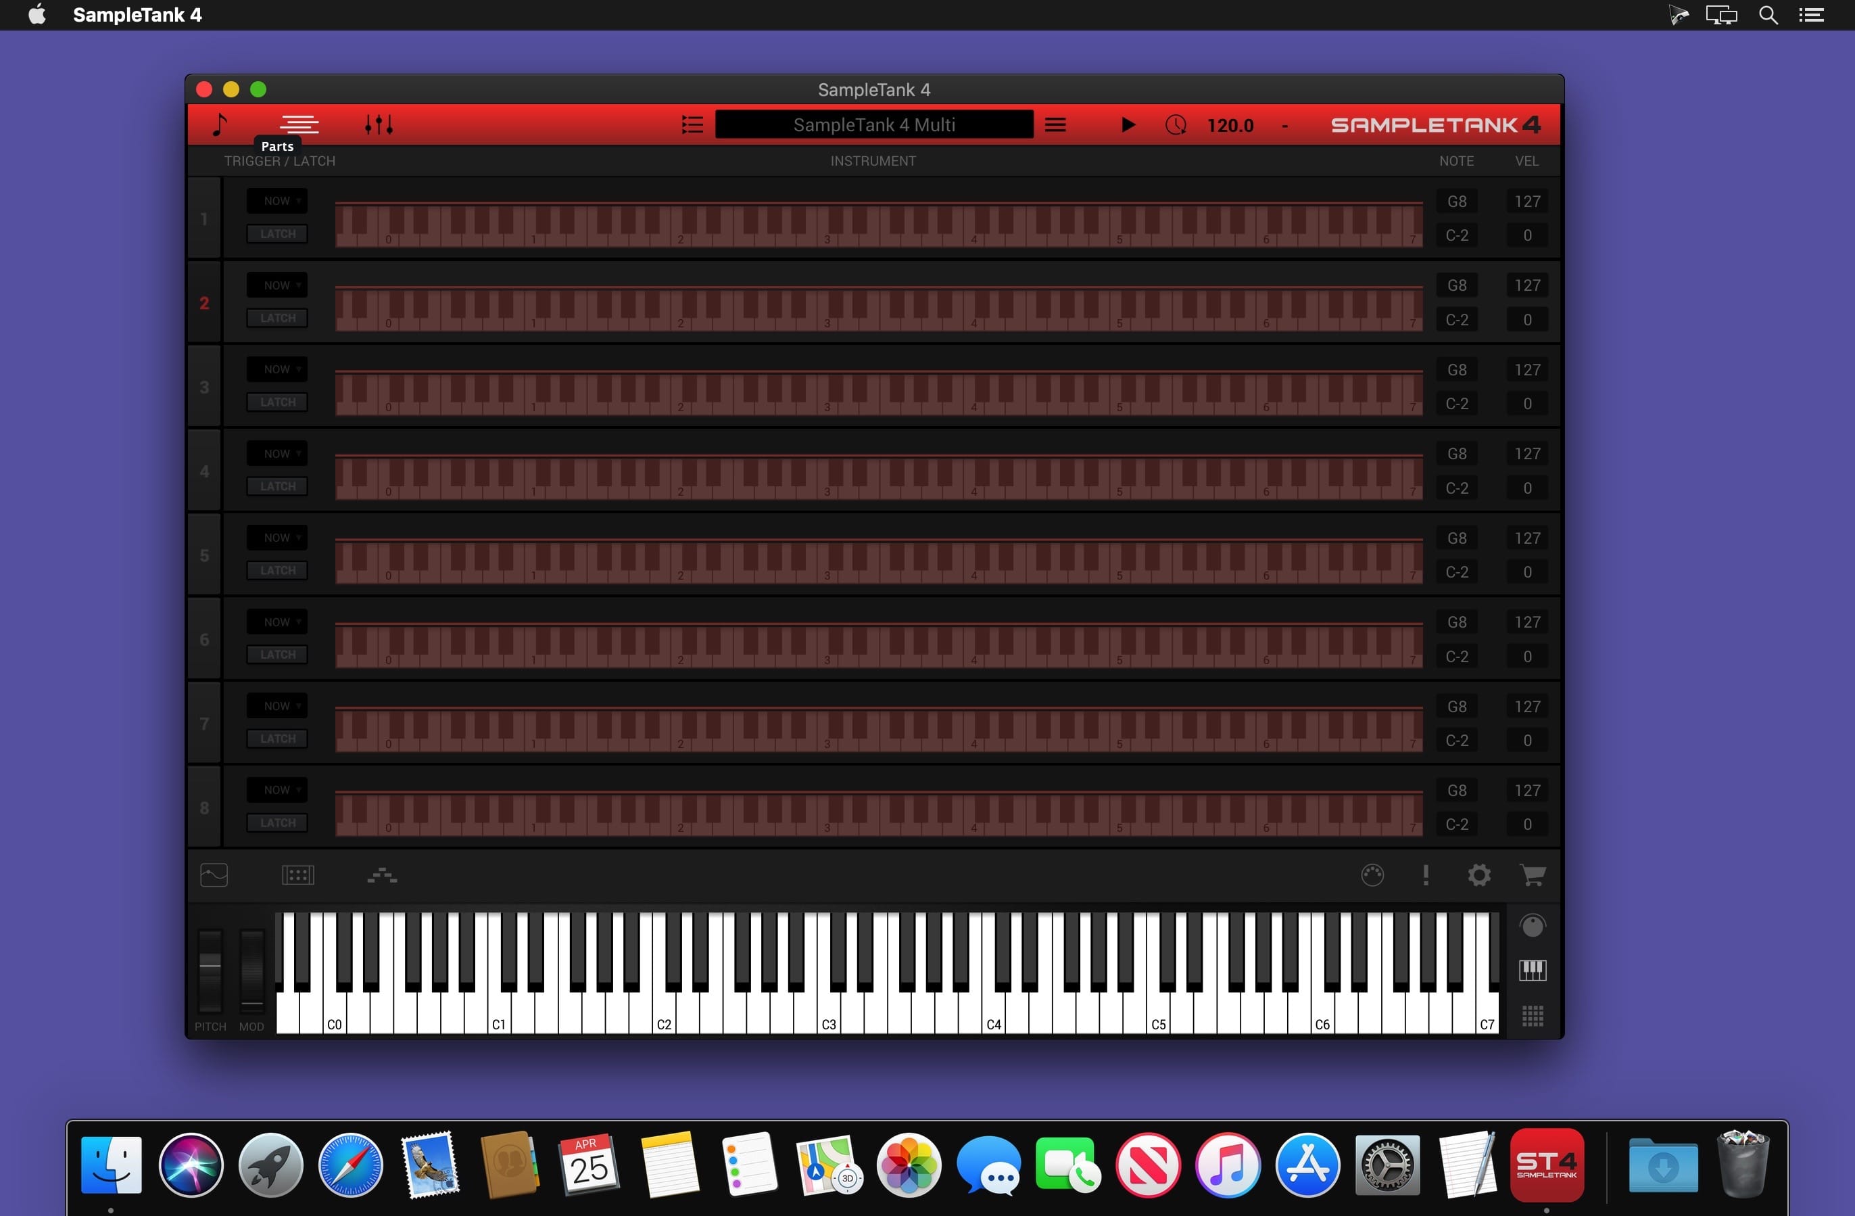Click part 4 min velocity 0 field
1855x1216 pixels.
tap(1527, 488)
